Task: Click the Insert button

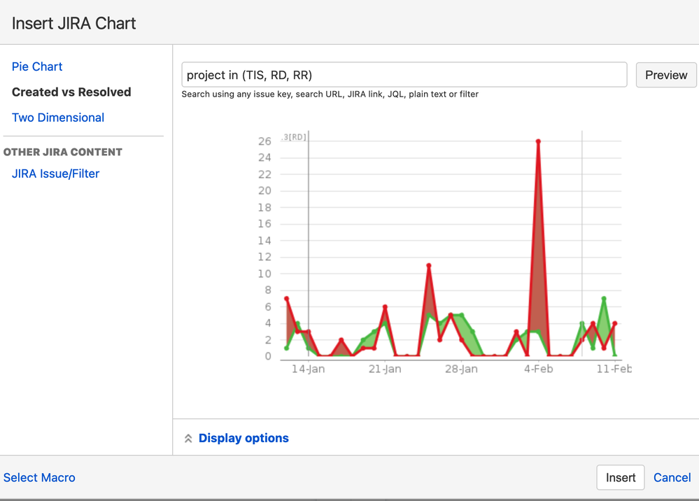Action: [x=620, y=477]
